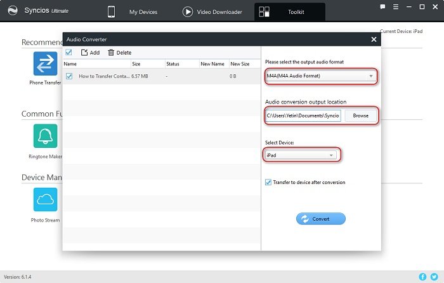Uncheck the How to Transfer Conta... file
The width and height of the screenshot is (444, 283).
[69, 76]
